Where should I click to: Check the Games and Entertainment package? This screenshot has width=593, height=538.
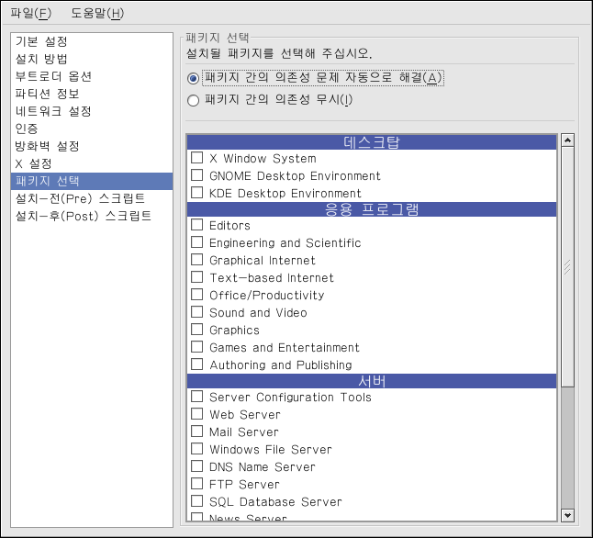pos(196,347)
